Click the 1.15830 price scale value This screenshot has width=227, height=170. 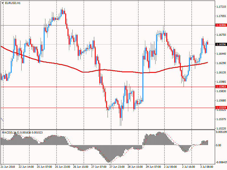(x=221, y=91)
